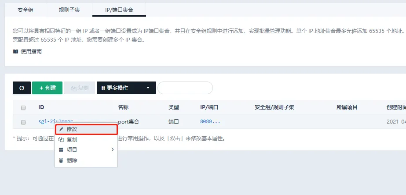
Task: Click the 类型 column header
Action: [174, 107]
